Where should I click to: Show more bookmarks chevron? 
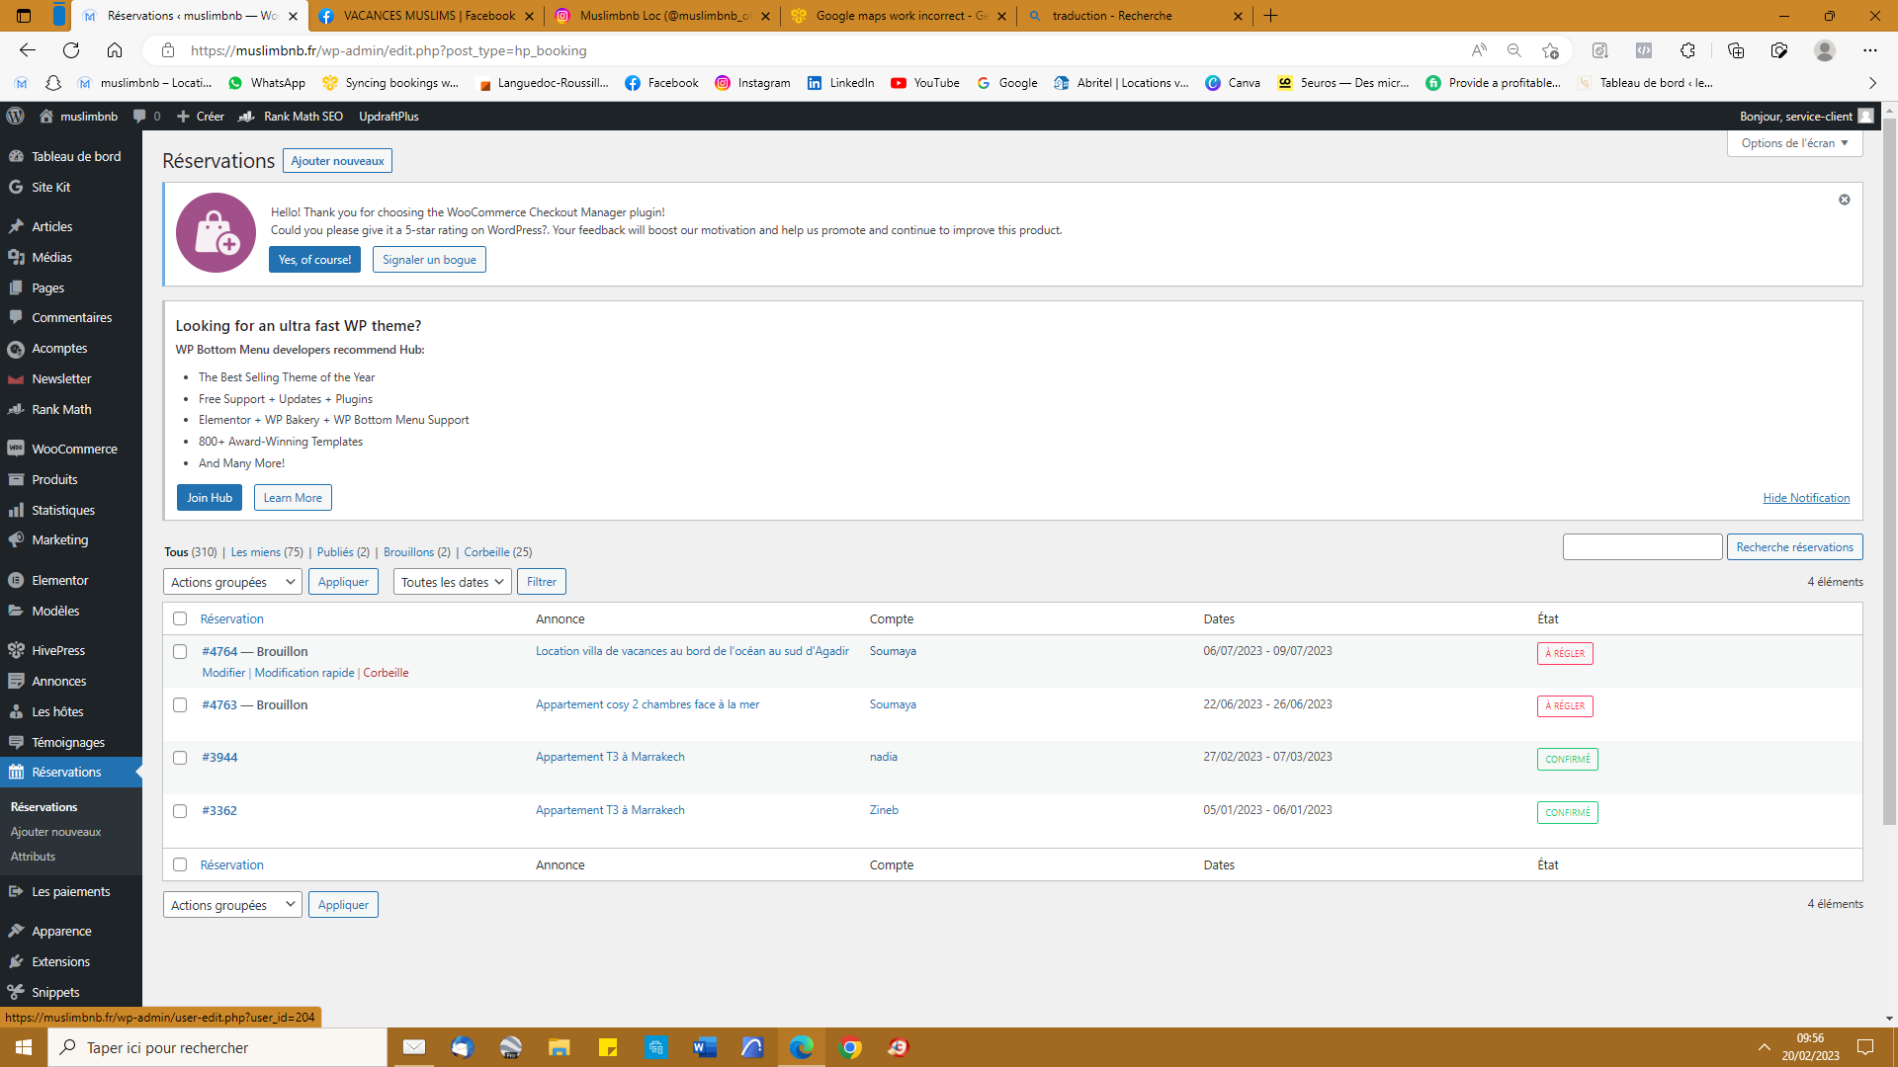click(1872, 83)
